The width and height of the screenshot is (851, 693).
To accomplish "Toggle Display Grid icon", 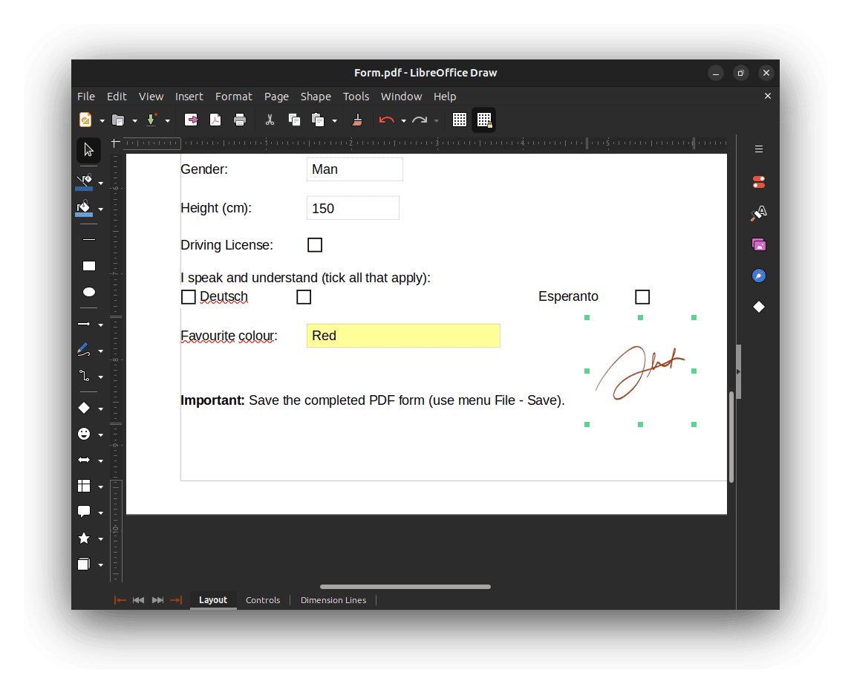I will [x=460, y=120].
